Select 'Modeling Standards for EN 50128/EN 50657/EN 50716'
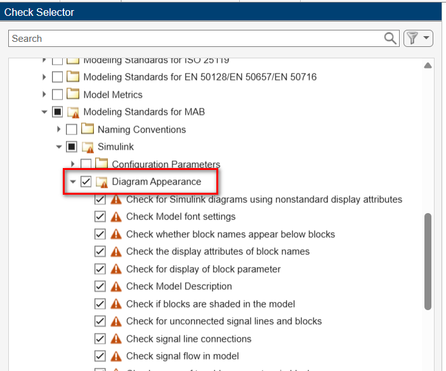 (200, 77)
